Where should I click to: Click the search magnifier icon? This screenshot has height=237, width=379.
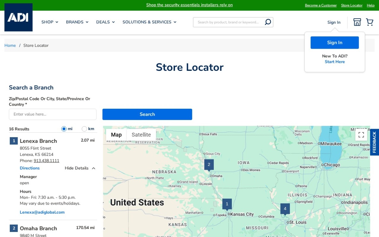coord(268,22)
